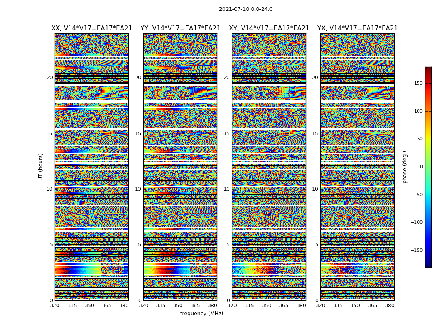Click colorbar tick label −150
The width and height of the screenshot is (438, 334).
[x=417, y=250]
